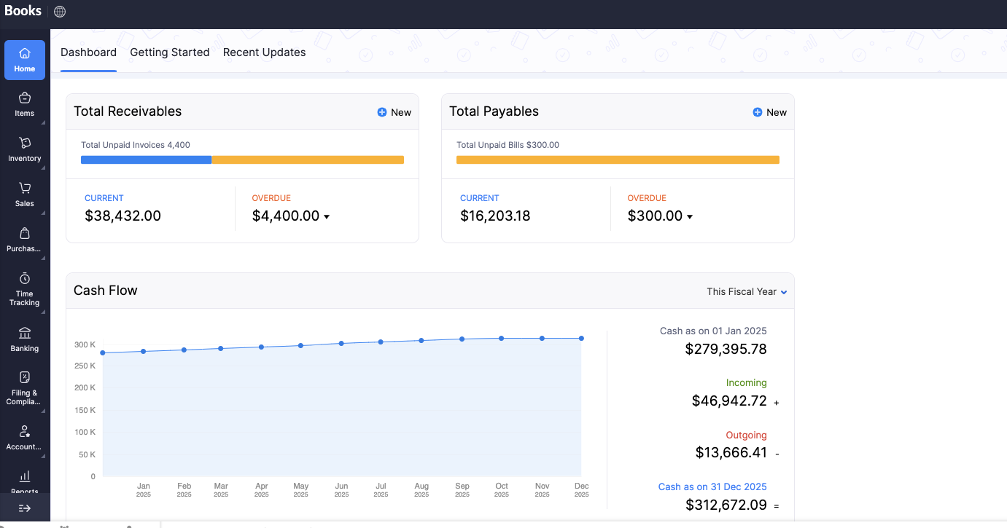Click current receivables amount $38,432.00
Screen dimensions: 1007x528
coord(123,216)
